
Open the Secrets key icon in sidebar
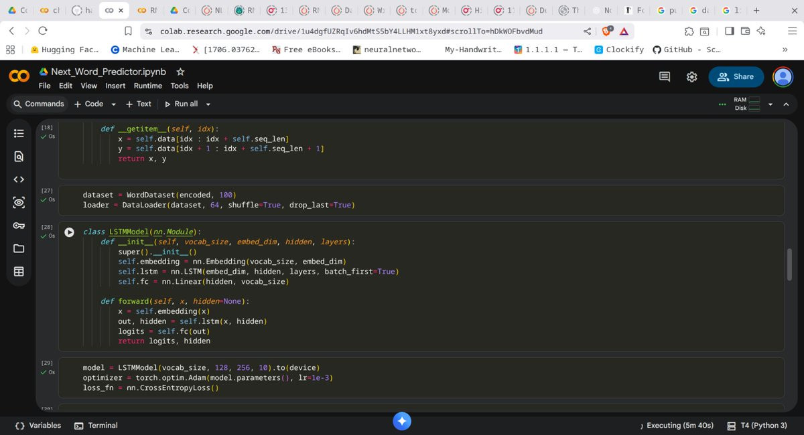[19, 226]
